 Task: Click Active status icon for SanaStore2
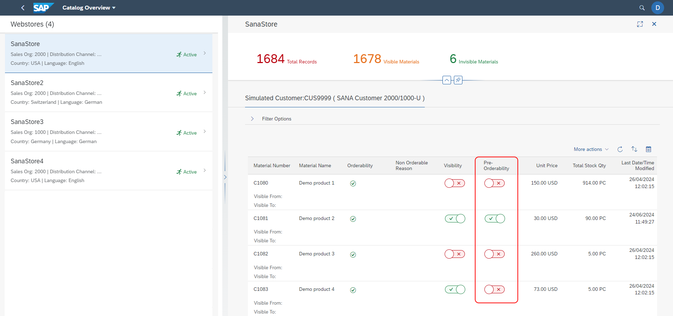click(179, 94)
